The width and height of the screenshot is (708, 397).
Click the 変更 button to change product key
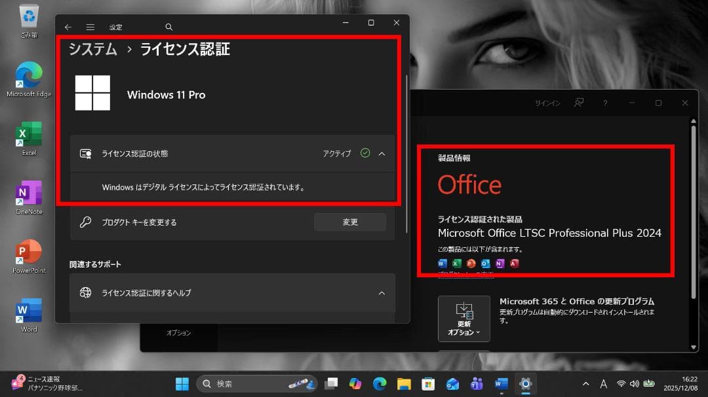pyautogui.click(x=349, y=222)
